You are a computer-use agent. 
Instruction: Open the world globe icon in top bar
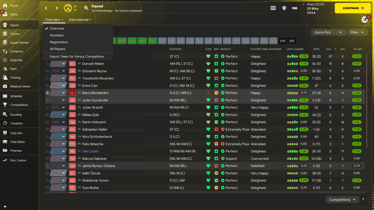tap(284, 8)
